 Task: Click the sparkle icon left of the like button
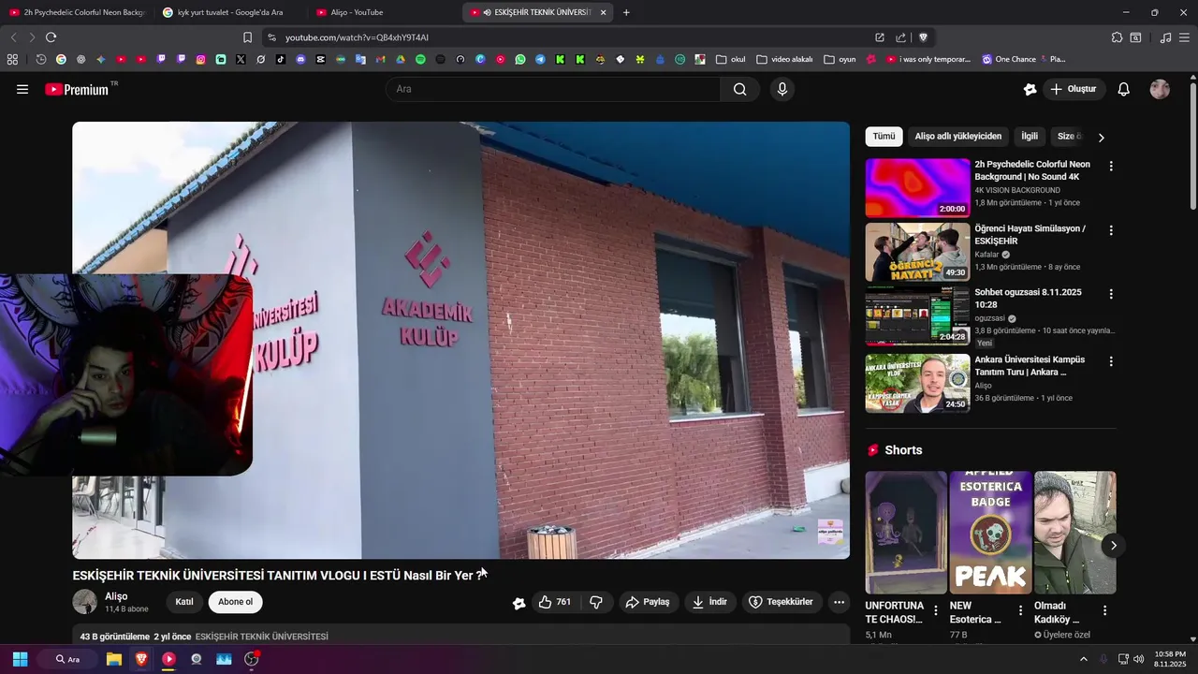519,603
